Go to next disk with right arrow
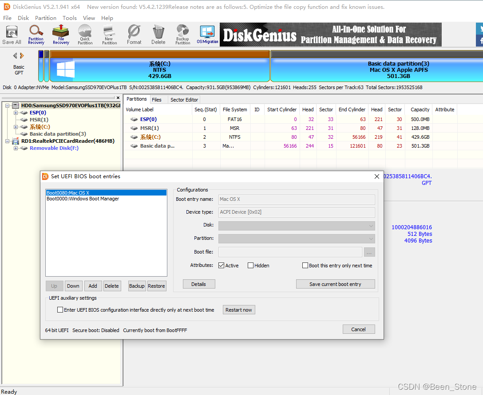This screenshot has height=395, width=483. click(x=22, y=56)
